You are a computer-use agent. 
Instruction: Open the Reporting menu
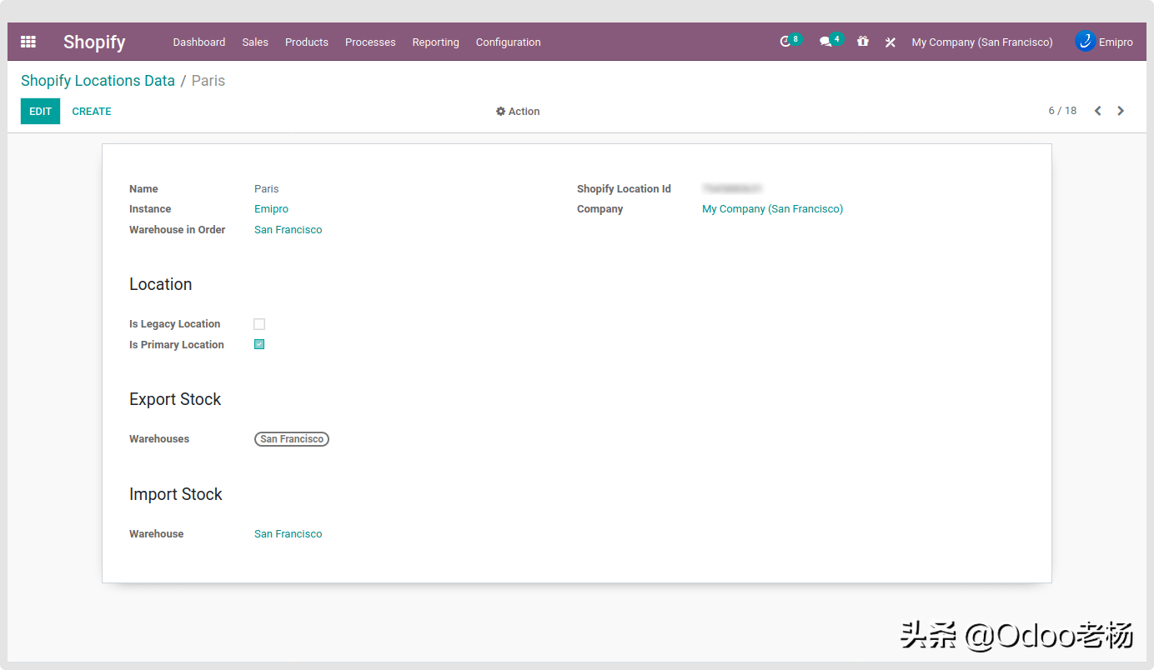(x=435, y=42)
